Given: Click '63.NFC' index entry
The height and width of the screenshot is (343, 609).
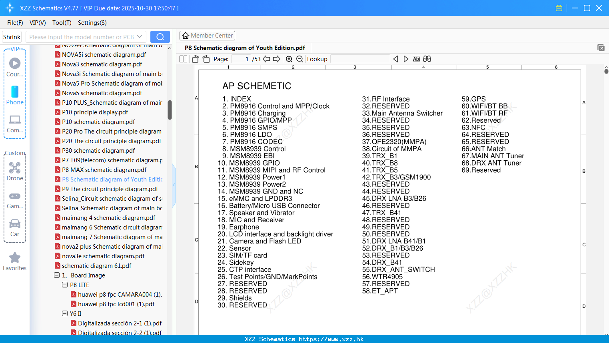Looking at the screenshot, I should [x=473, y=128].
